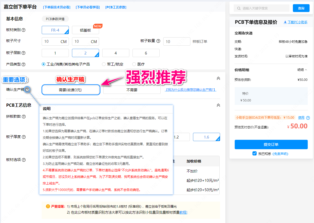Click the download icon before 下载PC小助手
Viewport: 314px width, 223px height.
[285, 22]
